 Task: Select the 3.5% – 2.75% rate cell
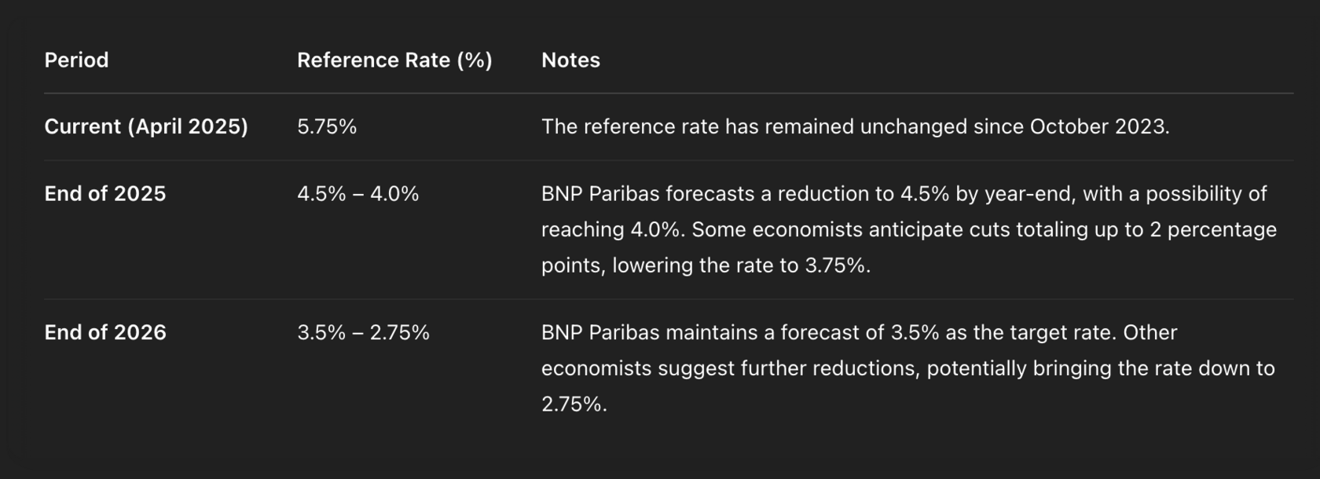click(x=363, y=332)
